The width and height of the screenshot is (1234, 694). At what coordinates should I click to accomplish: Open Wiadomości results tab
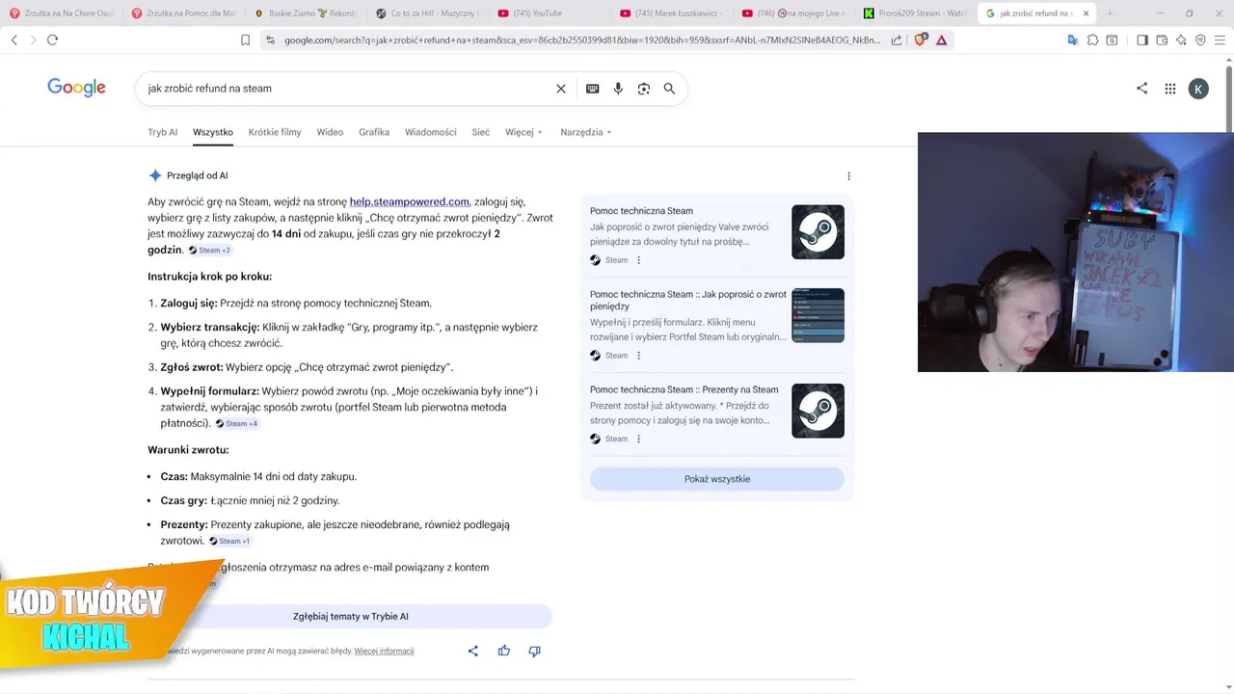[431, 132]
